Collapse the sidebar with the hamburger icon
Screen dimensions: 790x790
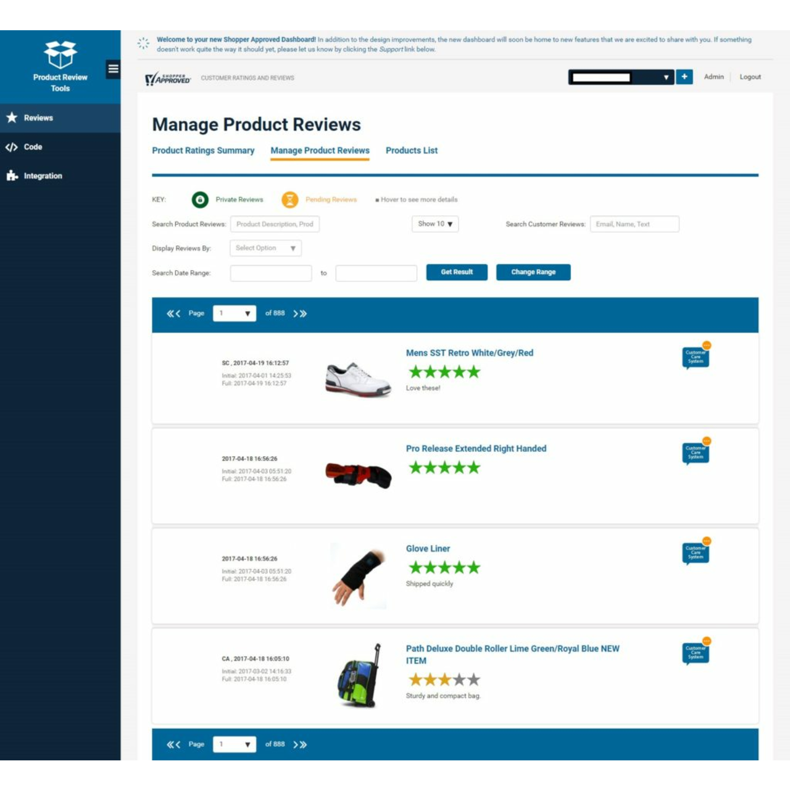click(x=112, y=69)
